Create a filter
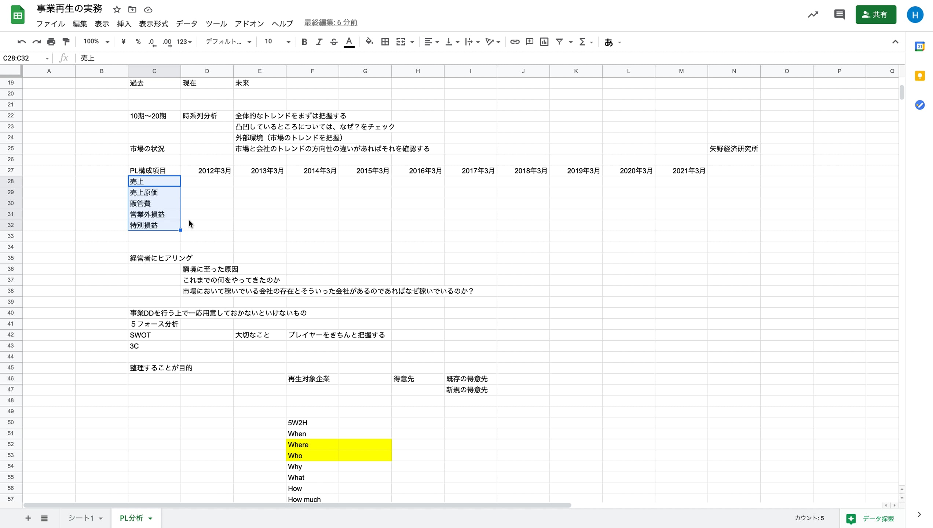This screenshot has height=528, width=933. [x=560, y=42]
